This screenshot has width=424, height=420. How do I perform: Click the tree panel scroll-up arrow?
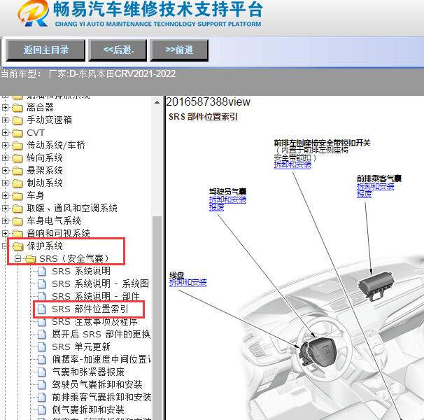(157, 103)
